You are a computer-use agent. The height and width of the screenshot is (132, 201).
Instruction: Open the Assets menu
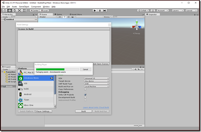(14, 7)
